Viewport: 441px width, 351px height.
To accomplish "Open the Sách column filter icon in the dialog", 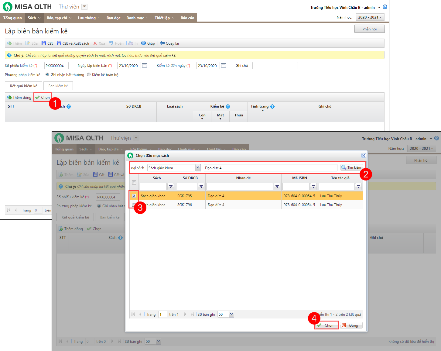I will [x=171, y=187].
